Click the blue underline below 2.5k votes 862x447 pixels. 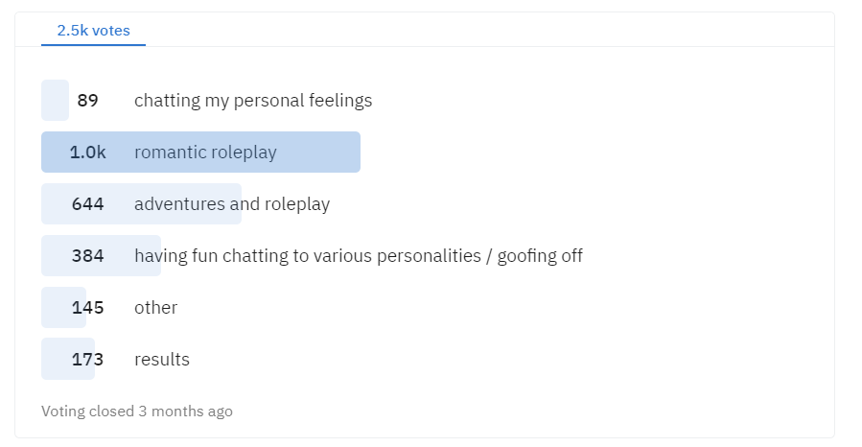(x=93, y=45)
